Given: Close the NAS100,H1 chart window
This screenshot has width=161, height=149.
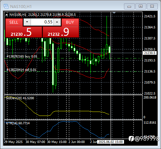Looking at the screenshot, I should point(152,6).
